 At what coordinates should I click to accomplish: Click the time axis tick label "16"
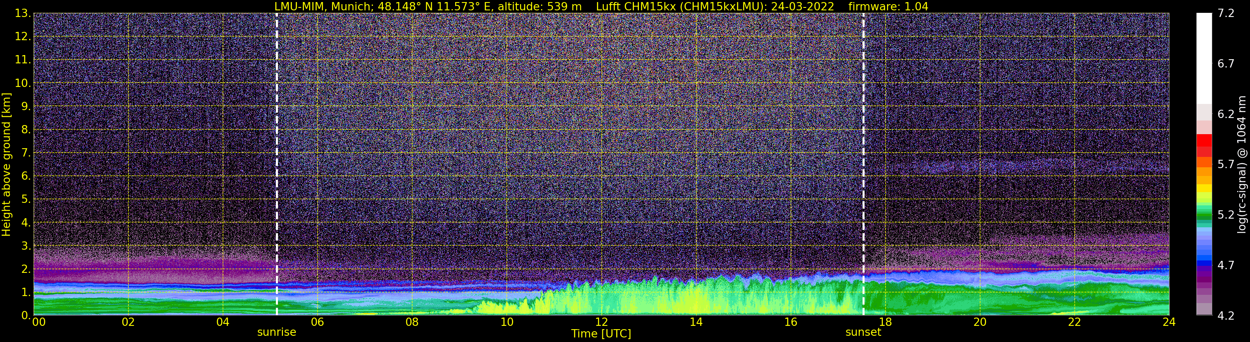coord(790,323)
